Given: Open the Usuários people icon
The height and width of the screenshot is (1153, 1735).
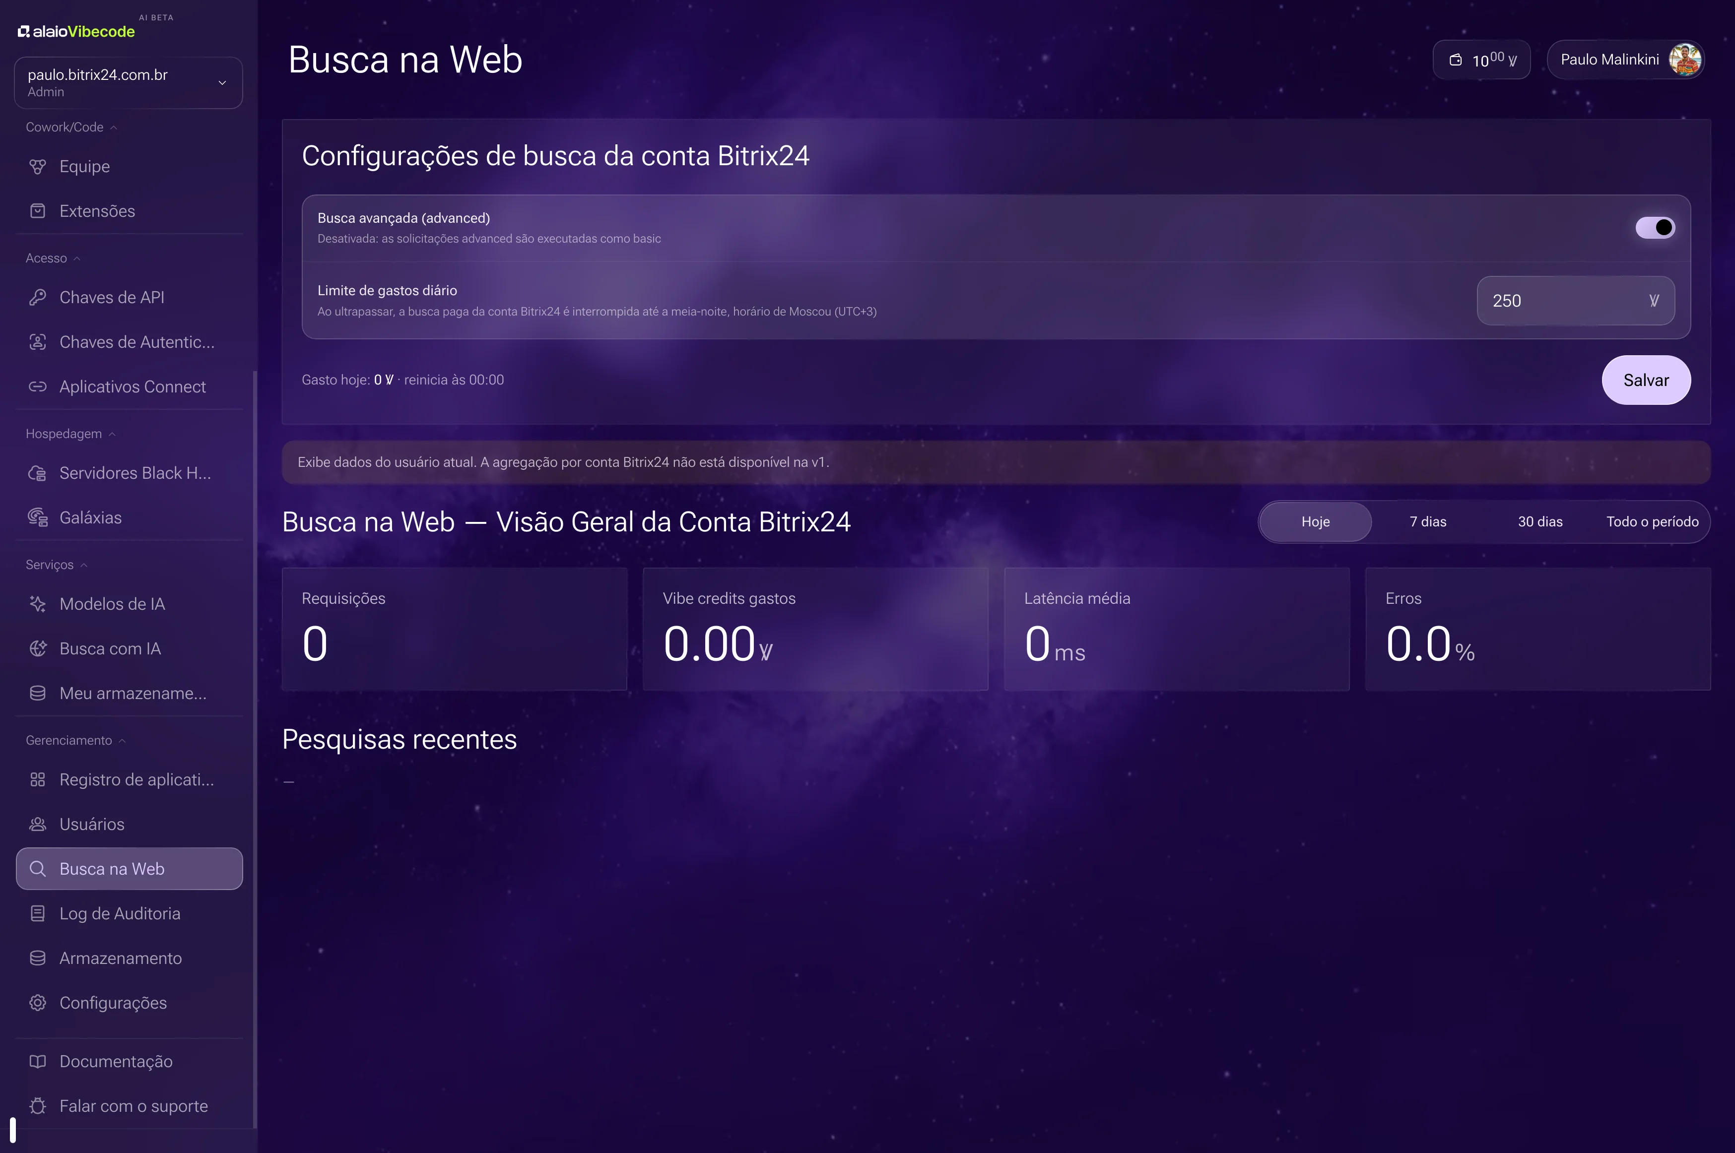Looking at the screenshot, I should click(38, 824).
